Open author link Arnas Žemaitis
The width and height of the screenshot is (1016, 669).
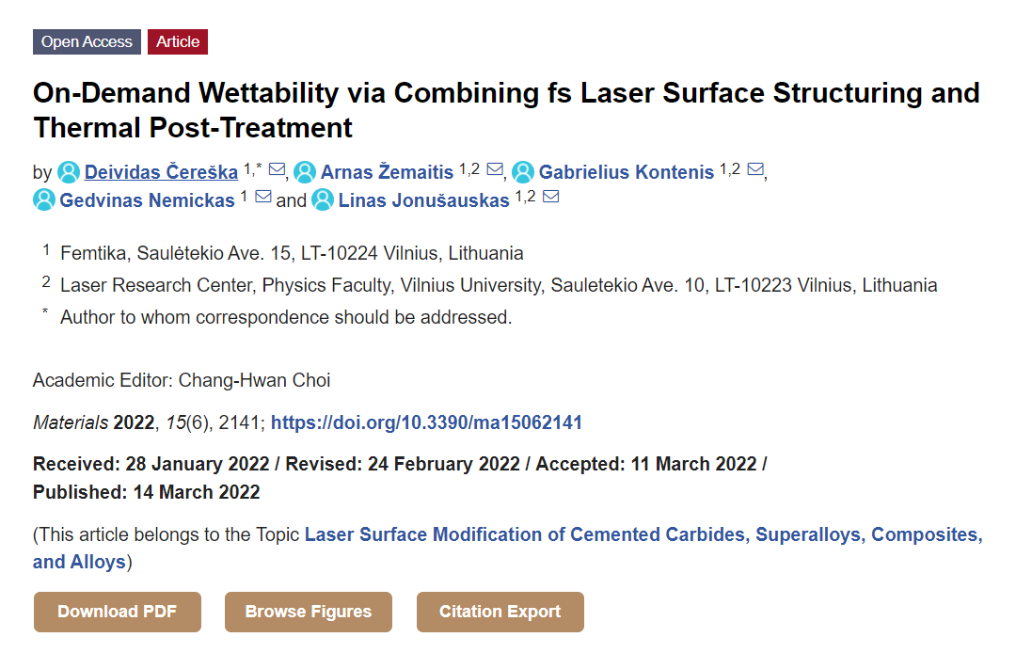point(387,172)
